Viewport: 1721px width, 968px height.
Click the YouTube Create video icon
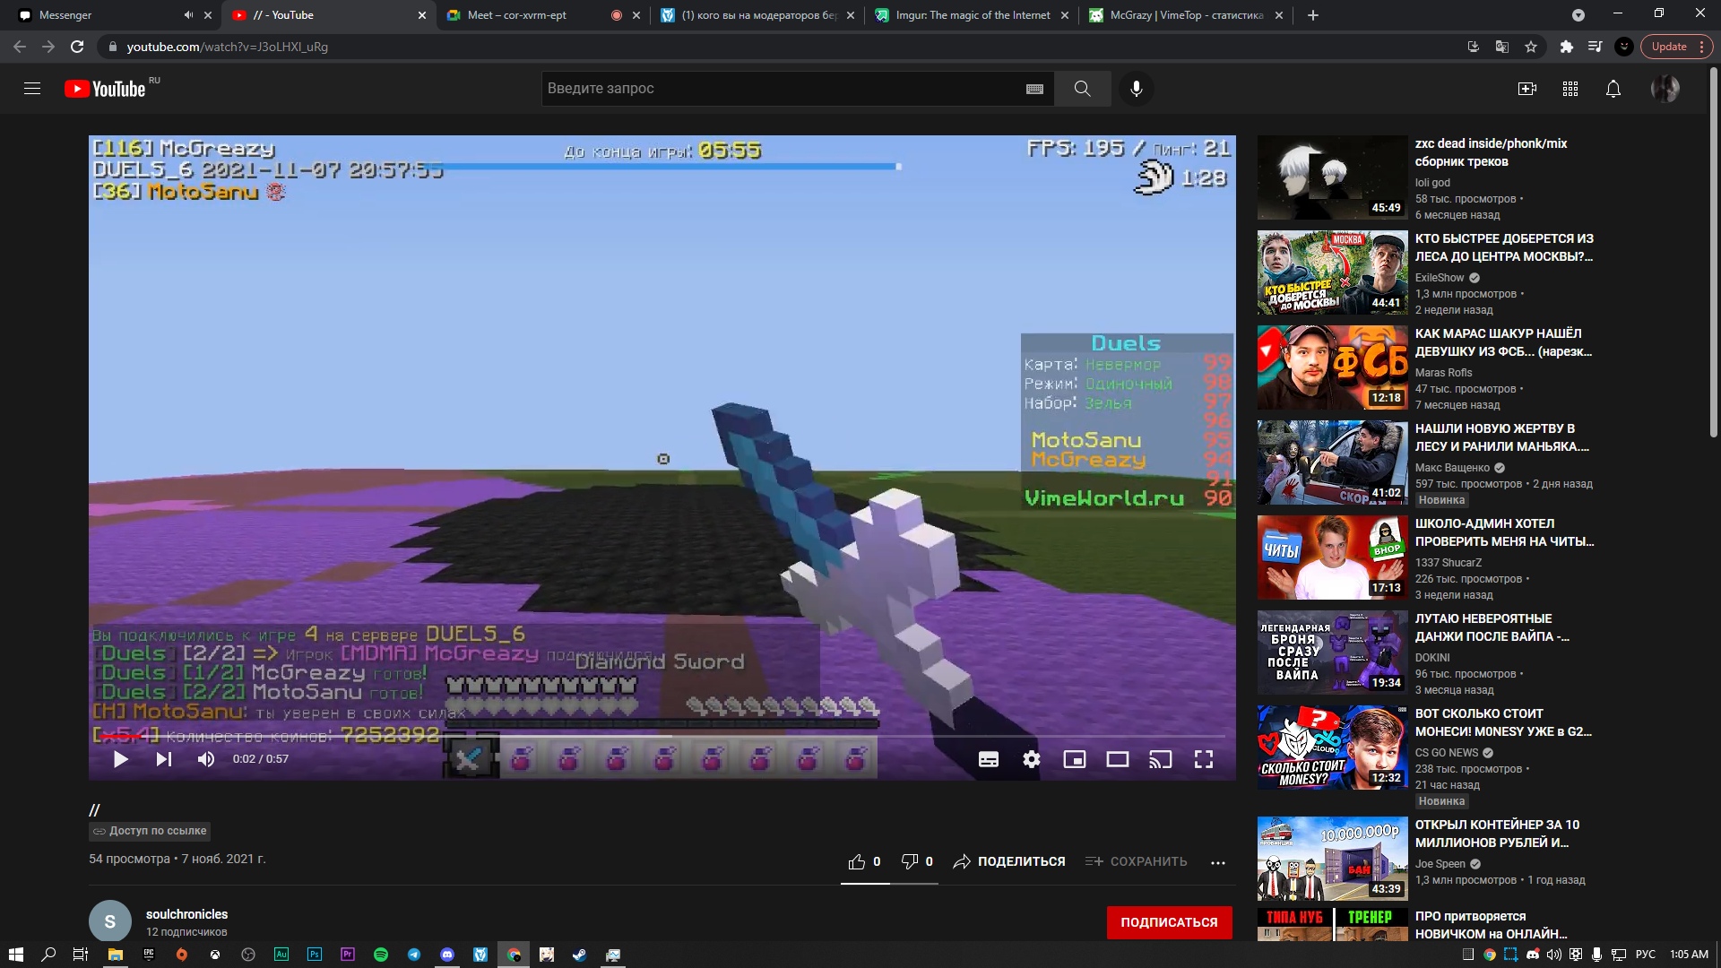(x=1526, y=89)
